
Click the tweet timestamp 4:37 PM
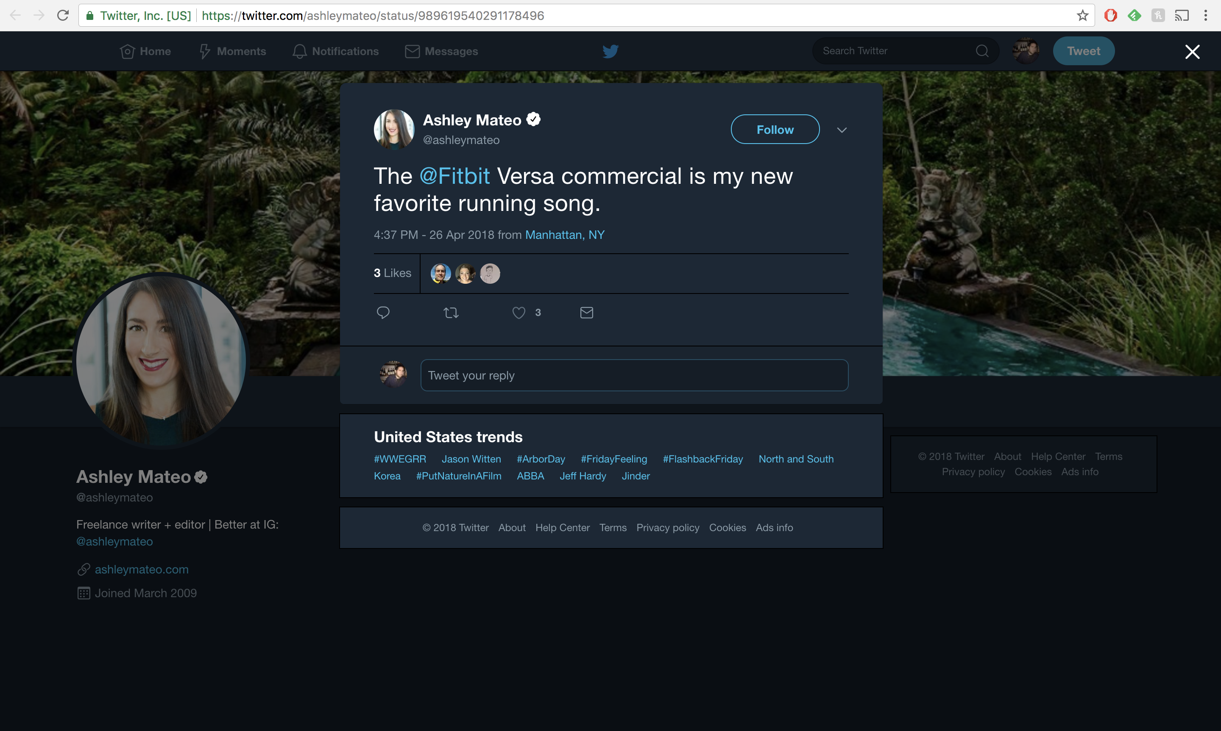pyautogui.click(x=433, y=235)
